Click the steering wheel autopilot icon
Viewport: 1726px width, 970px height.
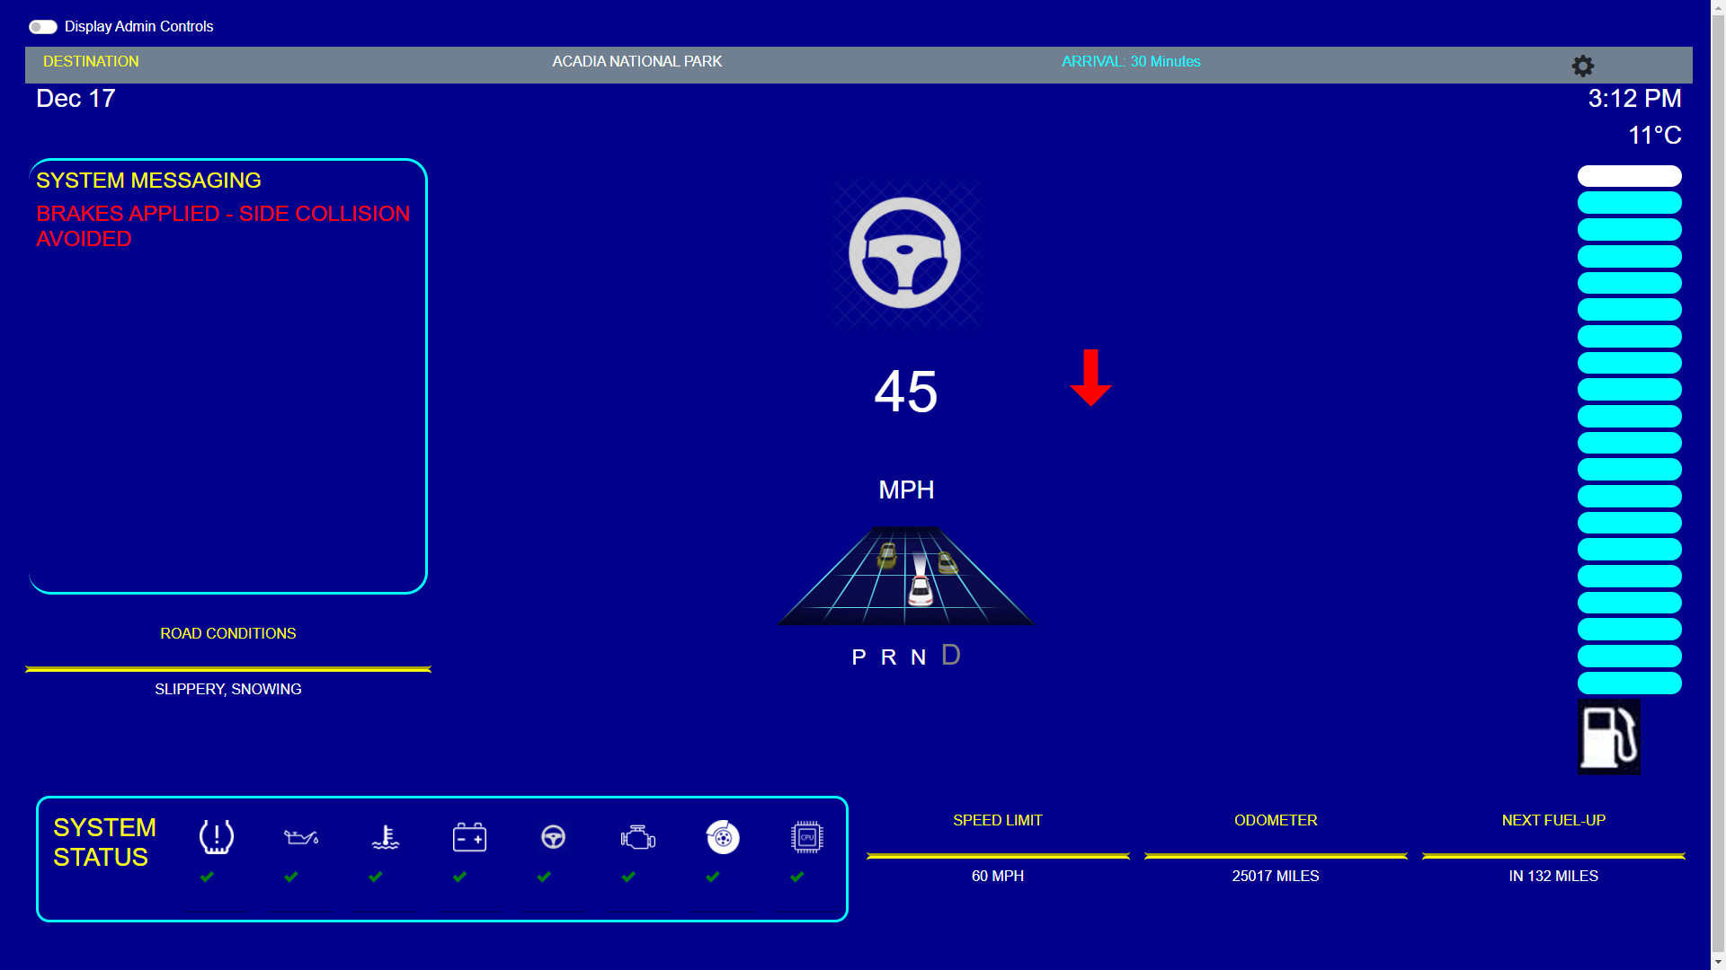tap(905, 253)
